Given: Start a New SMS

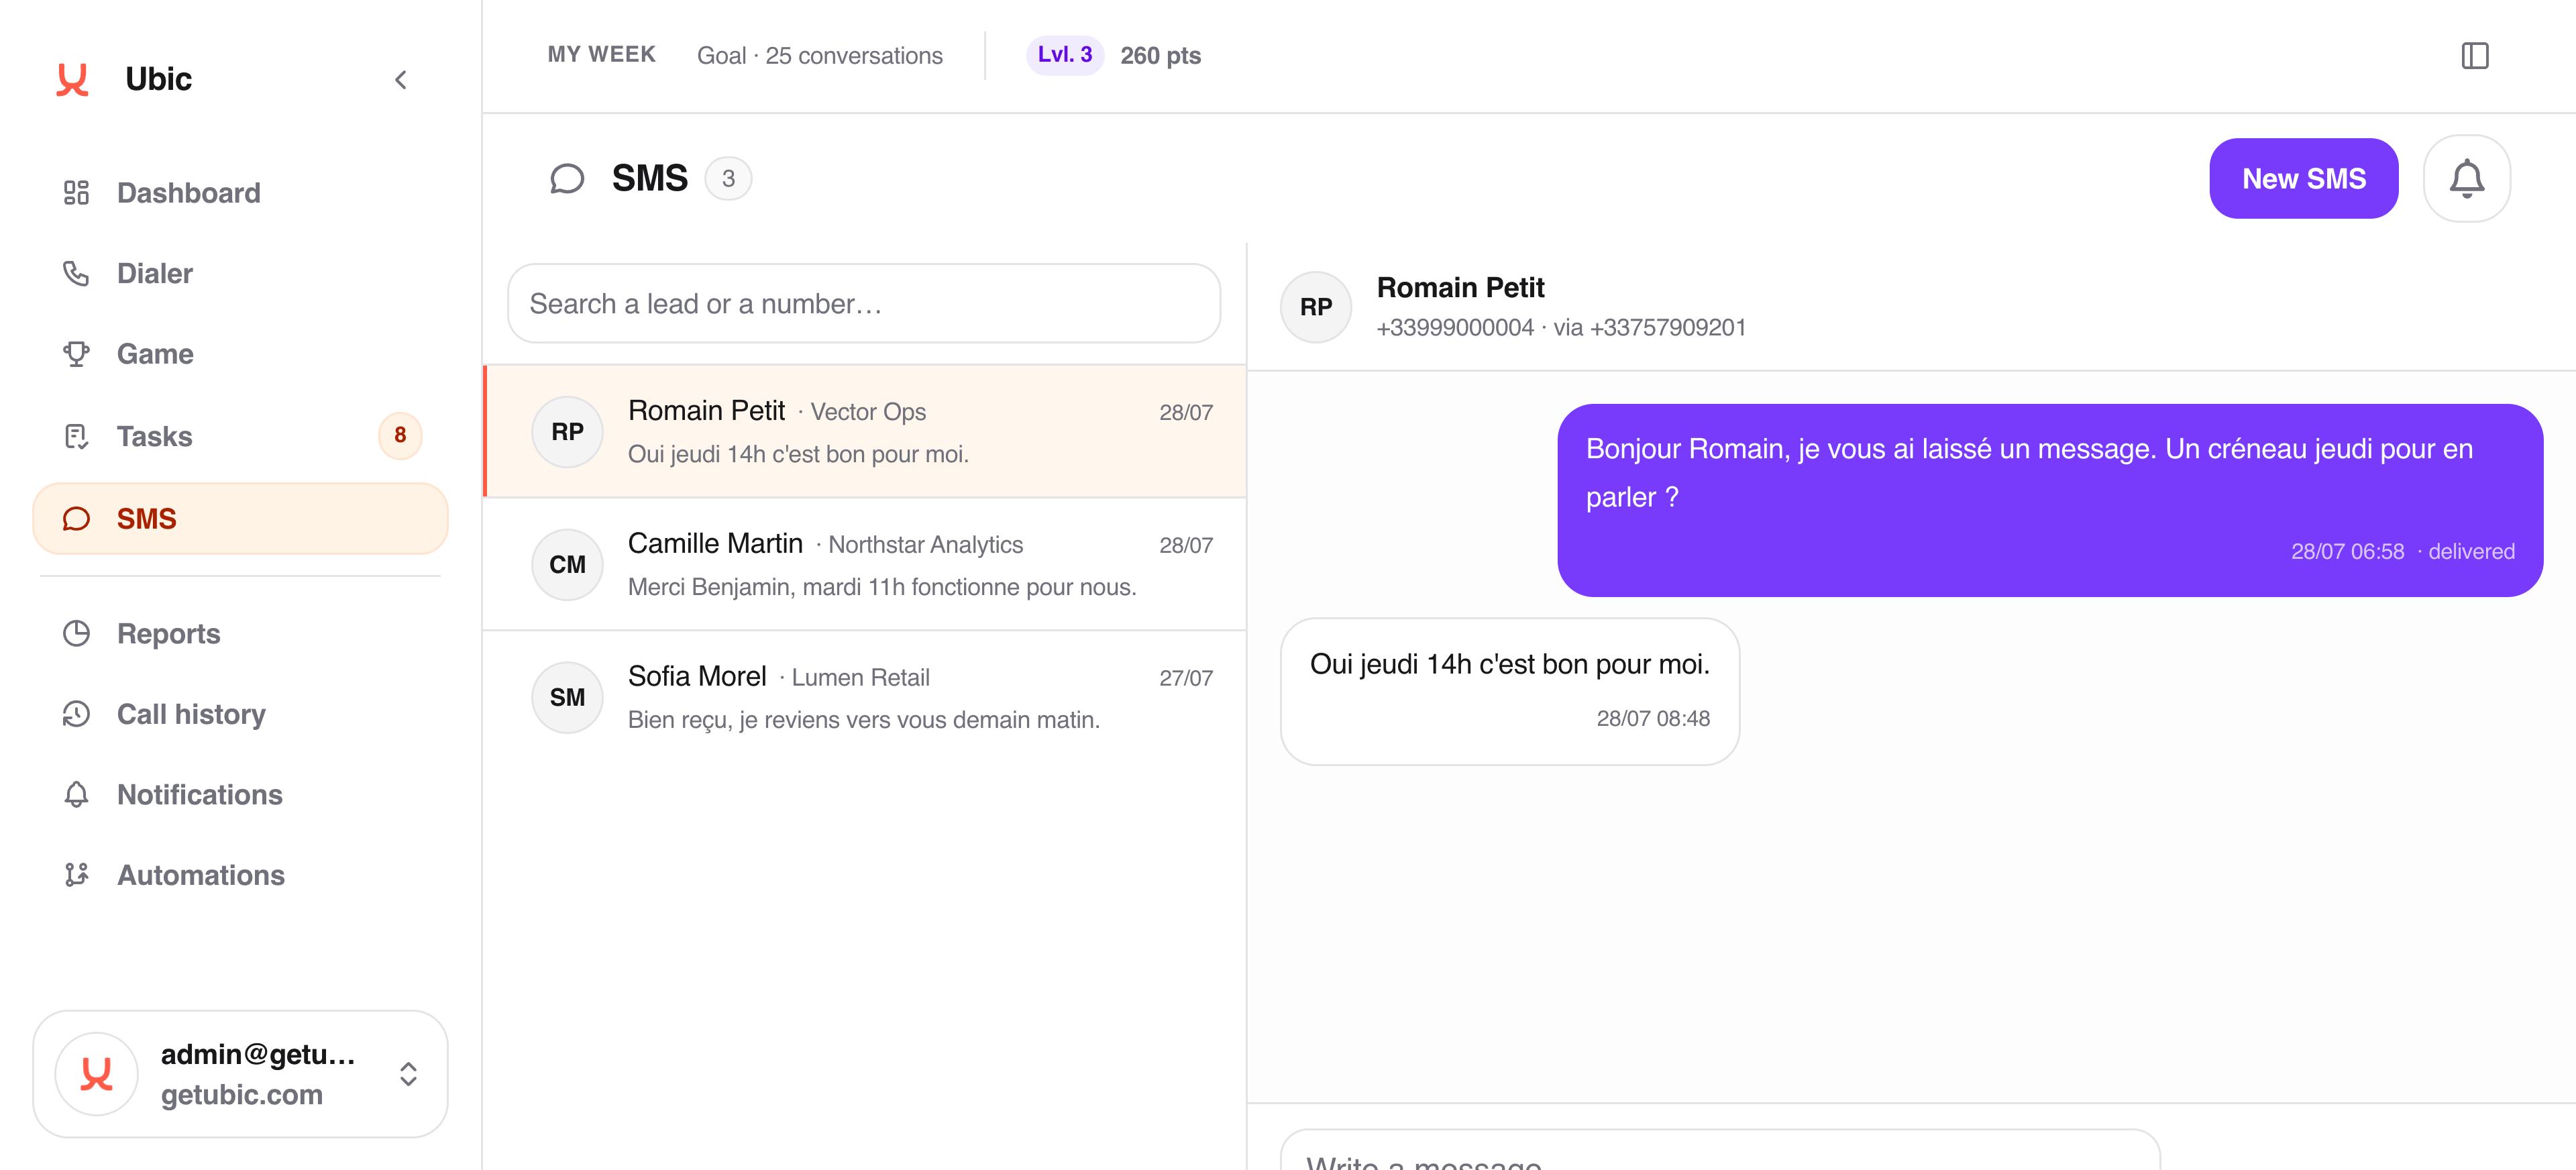Looking at the screenshot, I should pos(2303,178).
